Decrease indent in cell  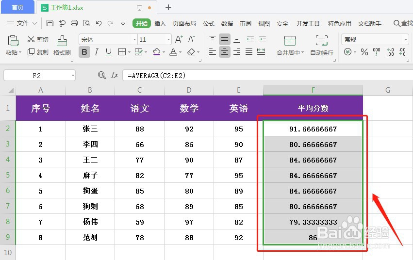[x=250, y=39]
